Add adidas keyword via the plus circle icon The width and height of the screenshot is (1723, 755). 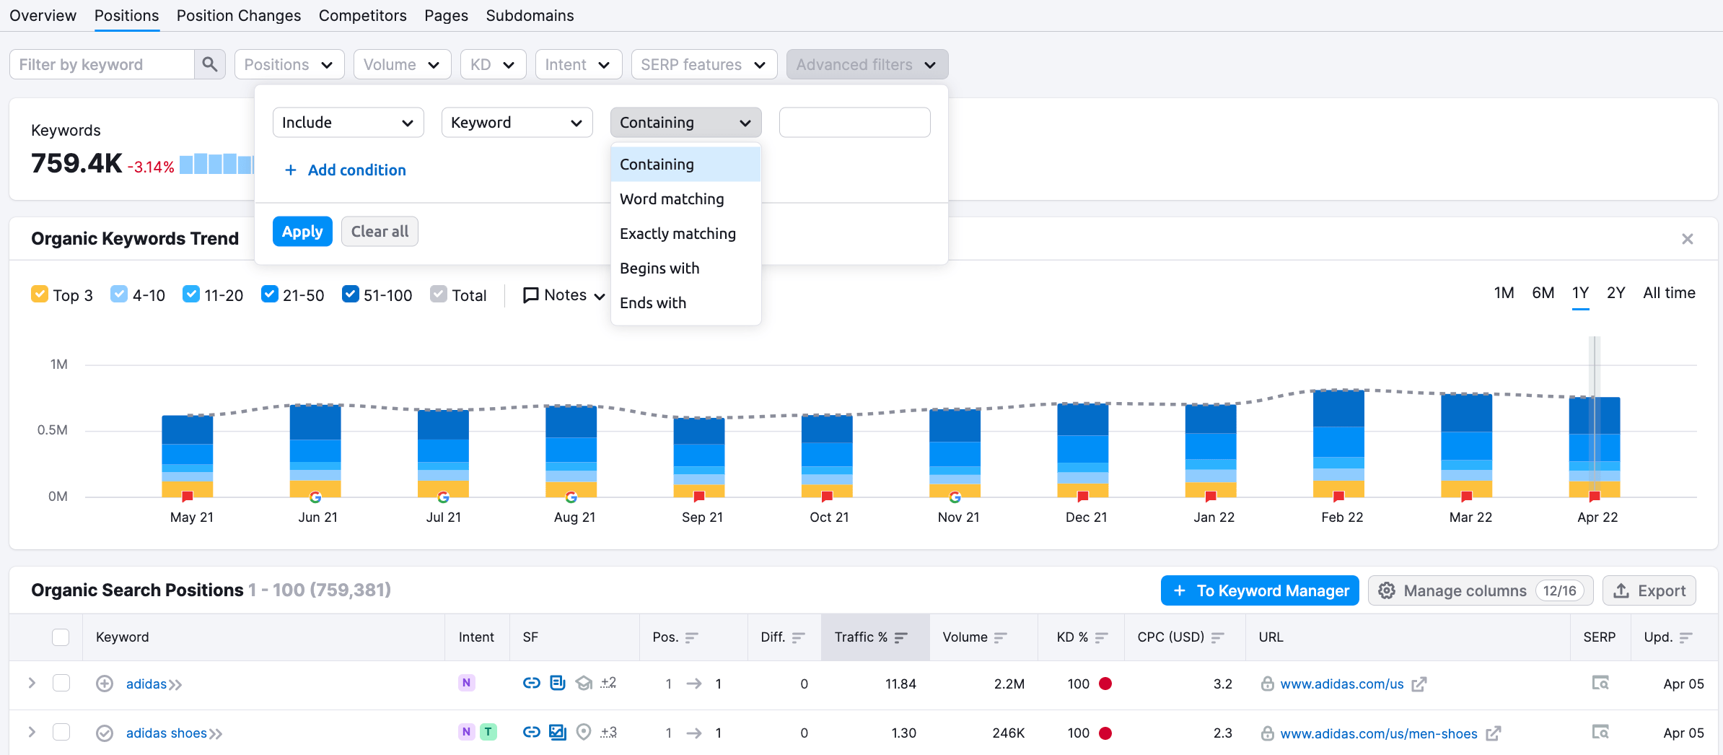point(105,684)
